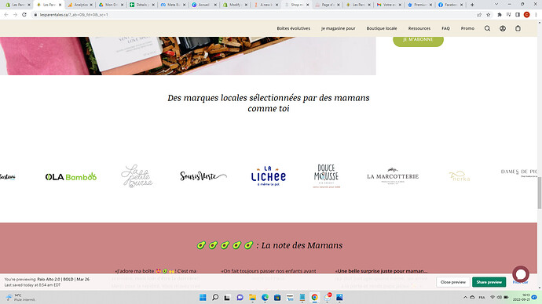The image size is (542, 304).
Task: Reload the page with the refresh icon
Action: coord(24,15)
